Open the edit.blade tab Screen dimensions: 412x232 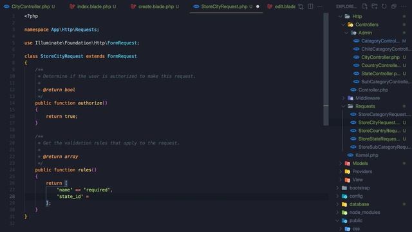281,6
